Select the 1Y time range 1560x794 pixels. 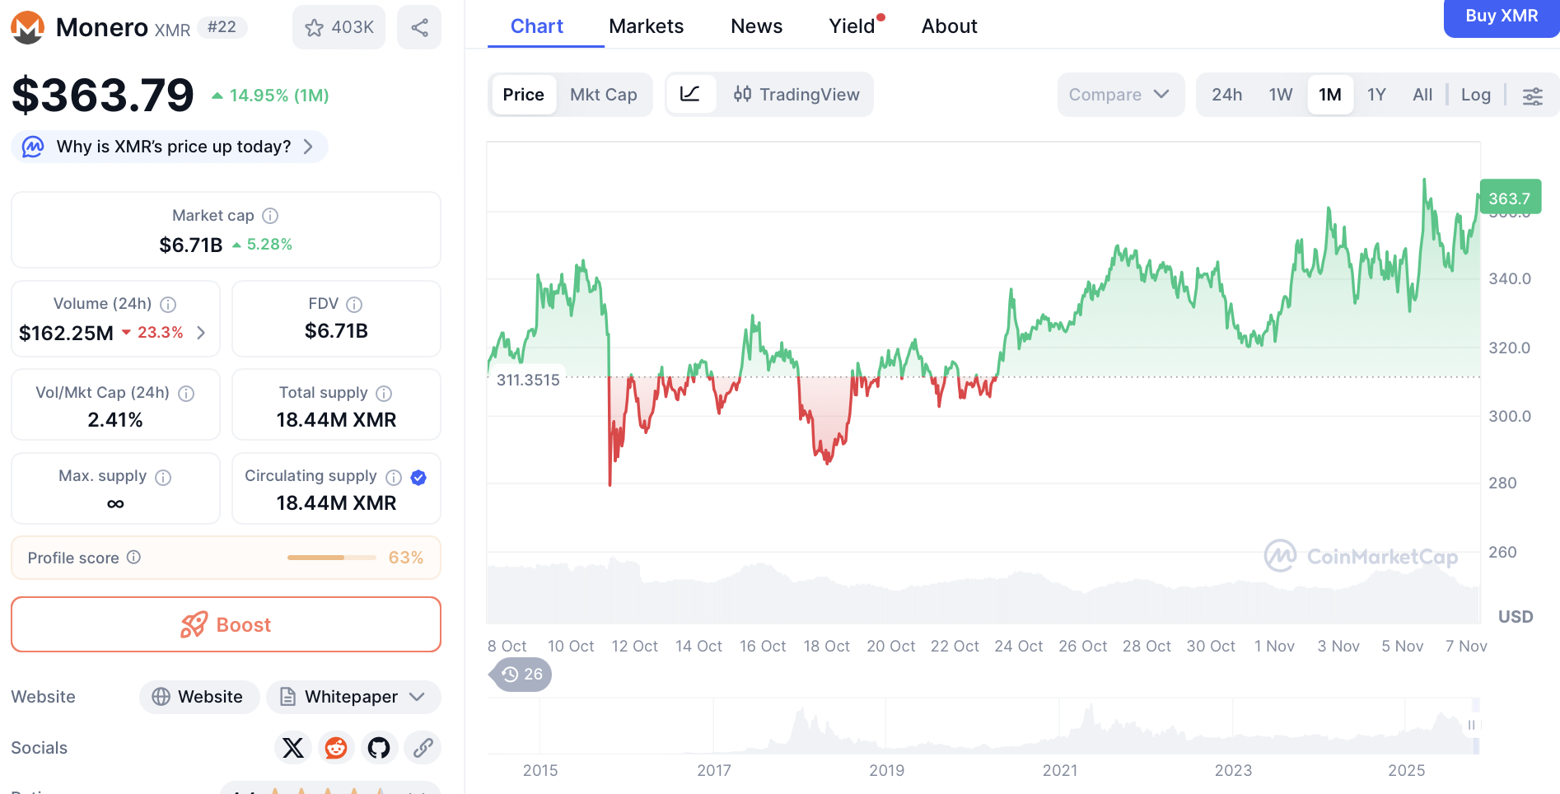(x=1376, y=95)
